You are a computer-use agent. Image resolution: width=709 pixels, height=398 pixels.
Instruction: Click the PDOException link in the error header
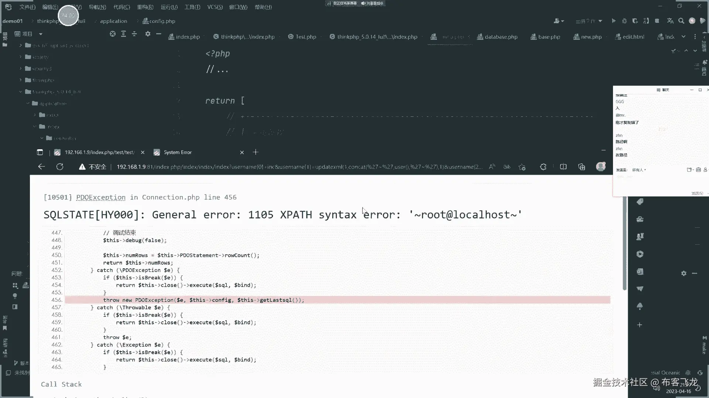tap(101, 198)
